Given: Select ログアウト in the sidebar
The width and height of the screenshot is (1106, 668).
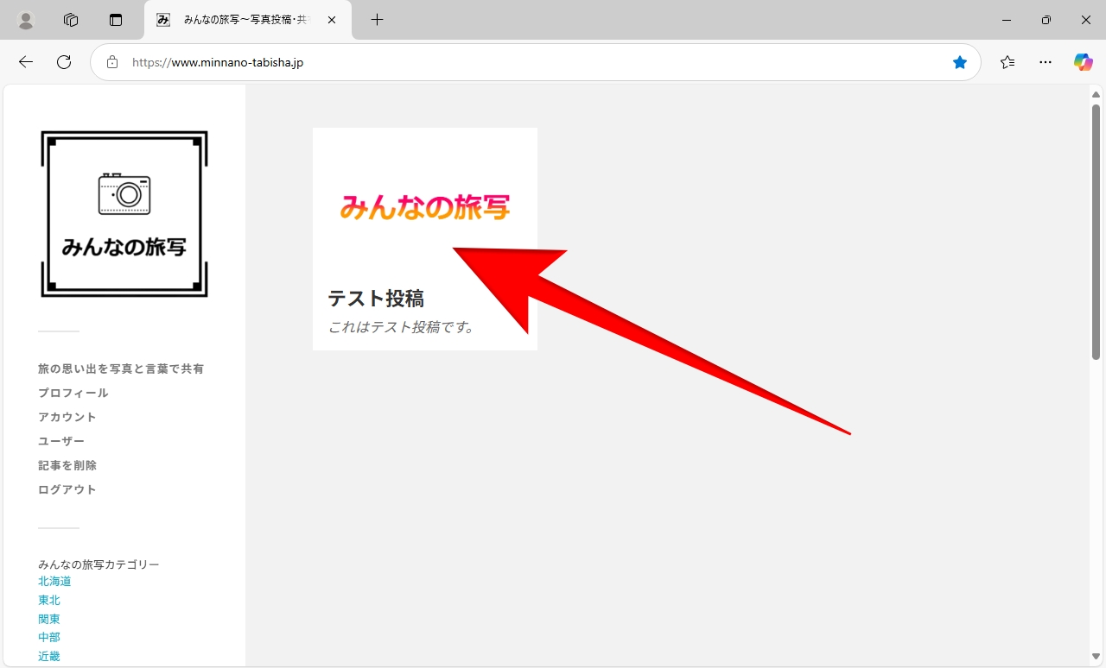Looking at the screenshot, I should 67,489.
